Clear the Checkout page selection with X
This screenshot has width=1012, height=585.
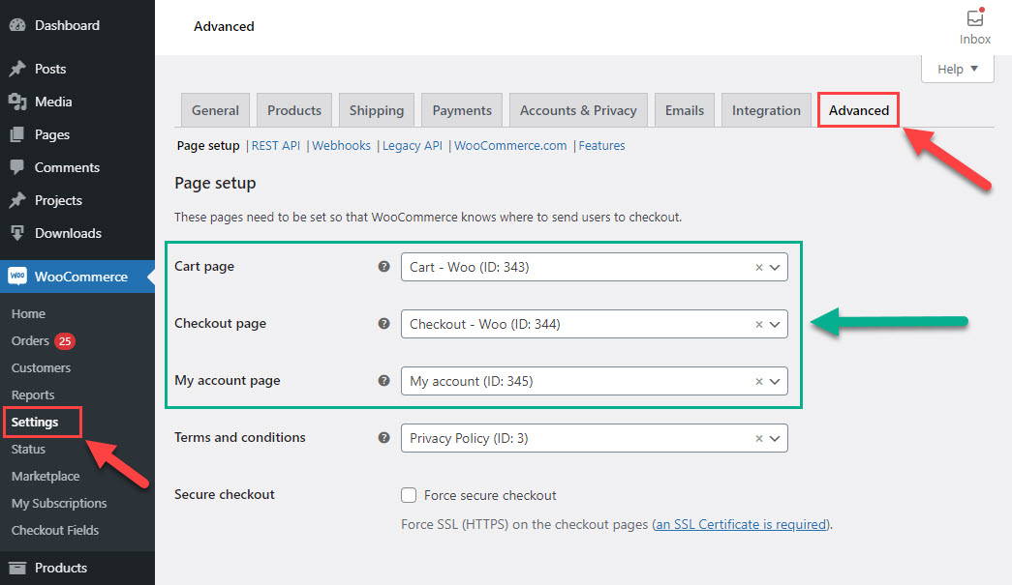(759, 324)
